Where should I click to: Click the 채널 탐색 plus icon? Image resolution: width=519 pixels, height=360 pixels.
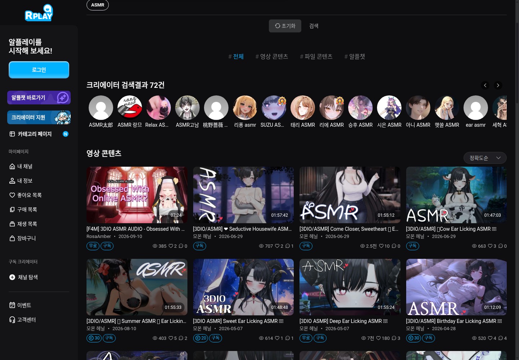coord(12,277)
